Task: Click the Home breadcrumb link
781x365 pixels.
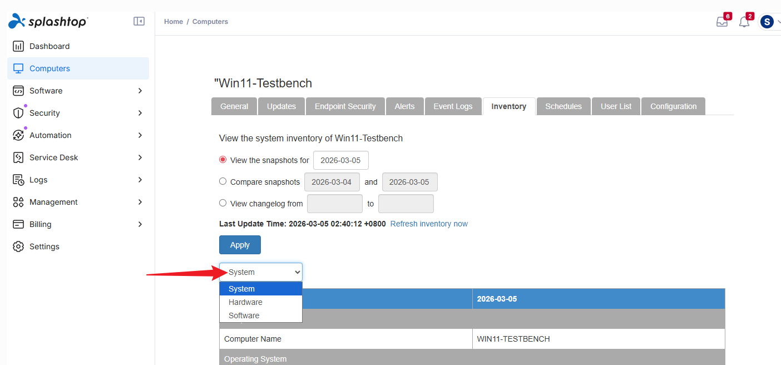Action: (174, 22)
